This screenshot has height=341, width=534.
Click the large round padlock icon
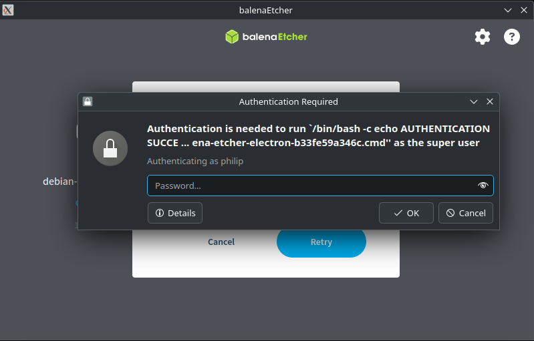pos(110,148)
